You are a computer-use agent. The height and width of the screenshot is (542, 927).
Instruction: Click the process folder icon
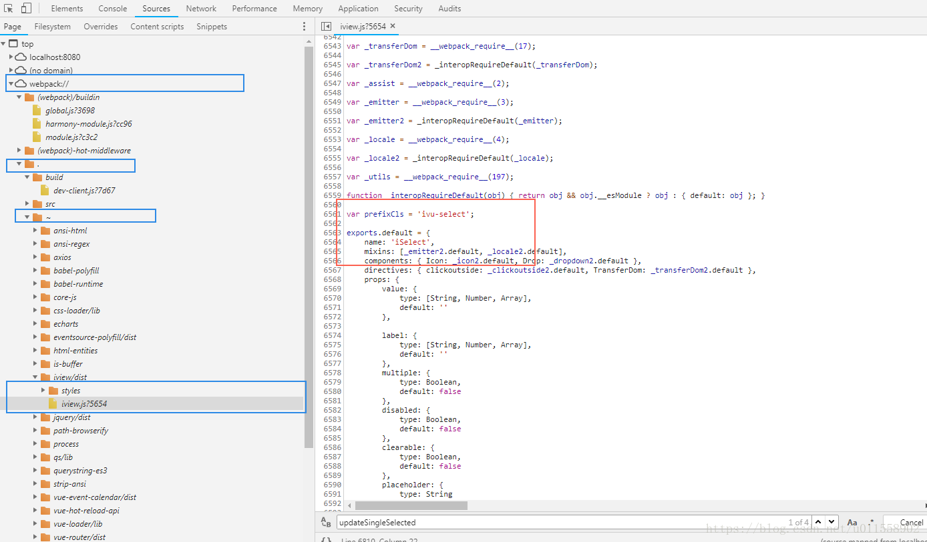45,444
